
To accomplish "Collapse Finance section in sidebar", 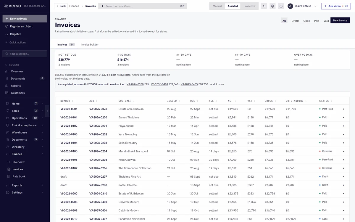I will click(x=25, y=154).
